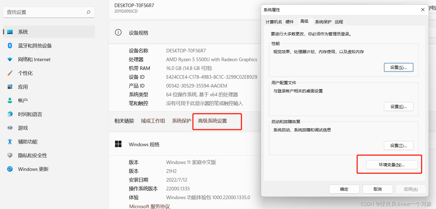Click the search magnifier icon in settings

click(x=88, y=12)
